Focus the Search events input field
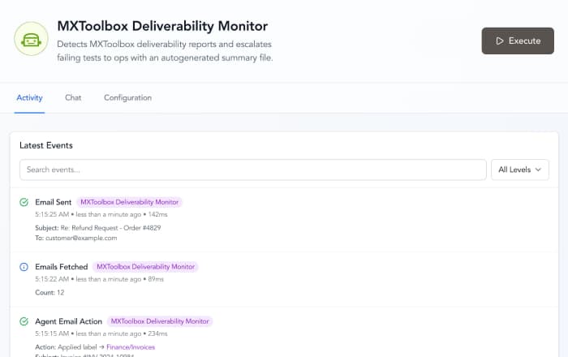Screen dimensions: 568x357 click(252, 170)
